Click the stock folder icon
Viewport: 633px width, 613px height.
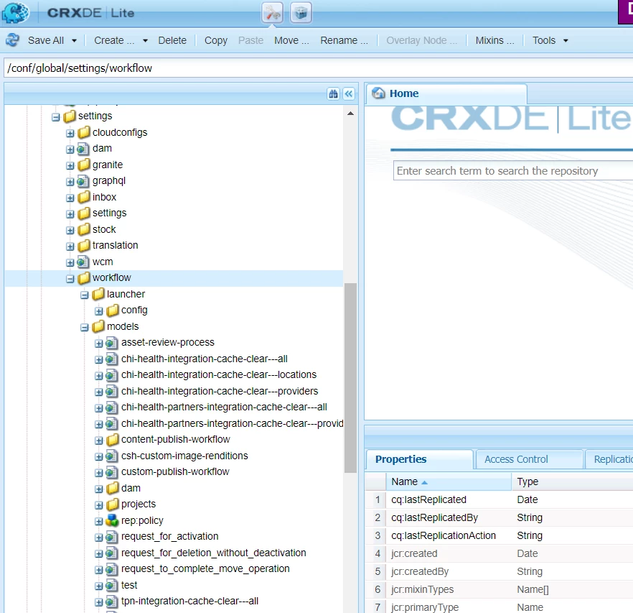(x=83, y=229)
